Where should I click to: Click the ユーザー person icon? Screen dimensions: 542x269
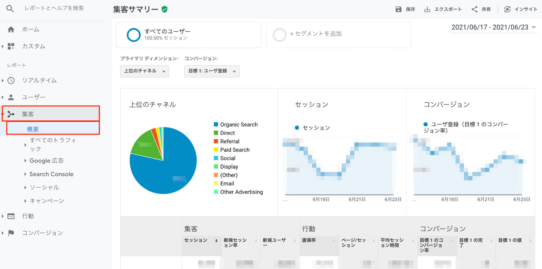(x=11, y=97)
